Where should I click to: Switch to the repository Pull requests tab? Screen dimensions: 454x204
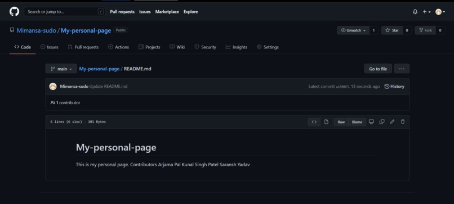pos(83,47)
